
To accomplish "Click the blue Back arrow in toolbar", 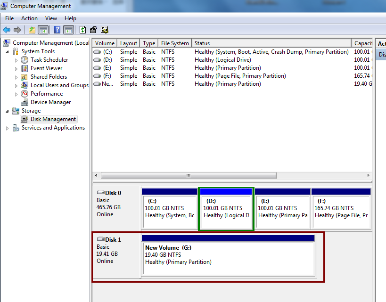I will 7,30.
